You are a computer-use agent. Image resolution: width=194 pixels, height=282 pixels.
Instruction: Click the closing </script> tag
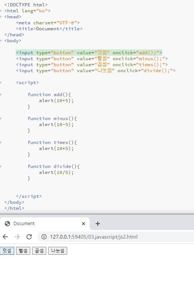[x=29, y=196]
